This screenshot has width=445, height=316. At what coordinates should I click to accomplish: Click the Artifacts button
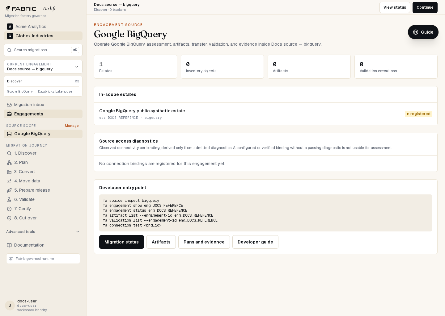click(x=161, y=242)
